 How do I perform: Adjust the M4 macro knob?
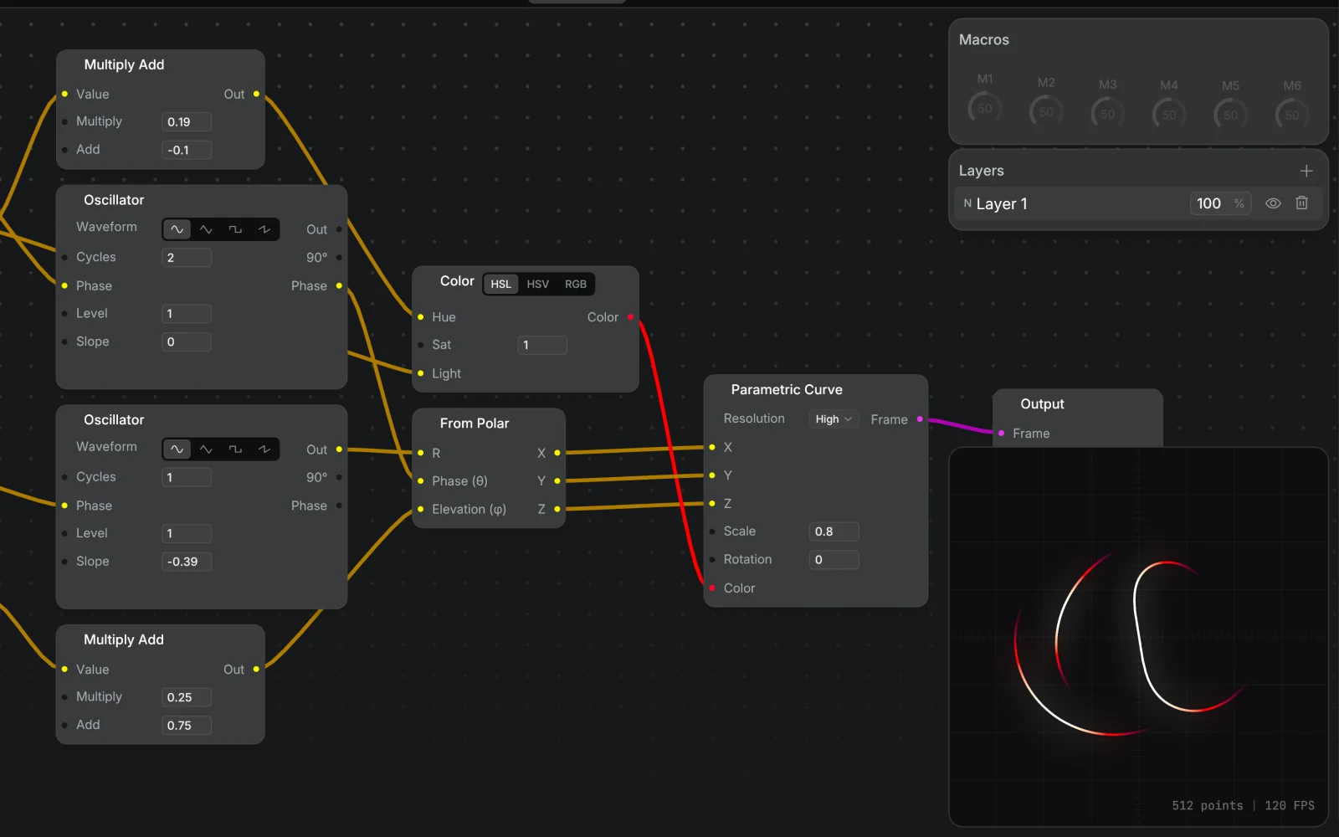(1169, 114)
